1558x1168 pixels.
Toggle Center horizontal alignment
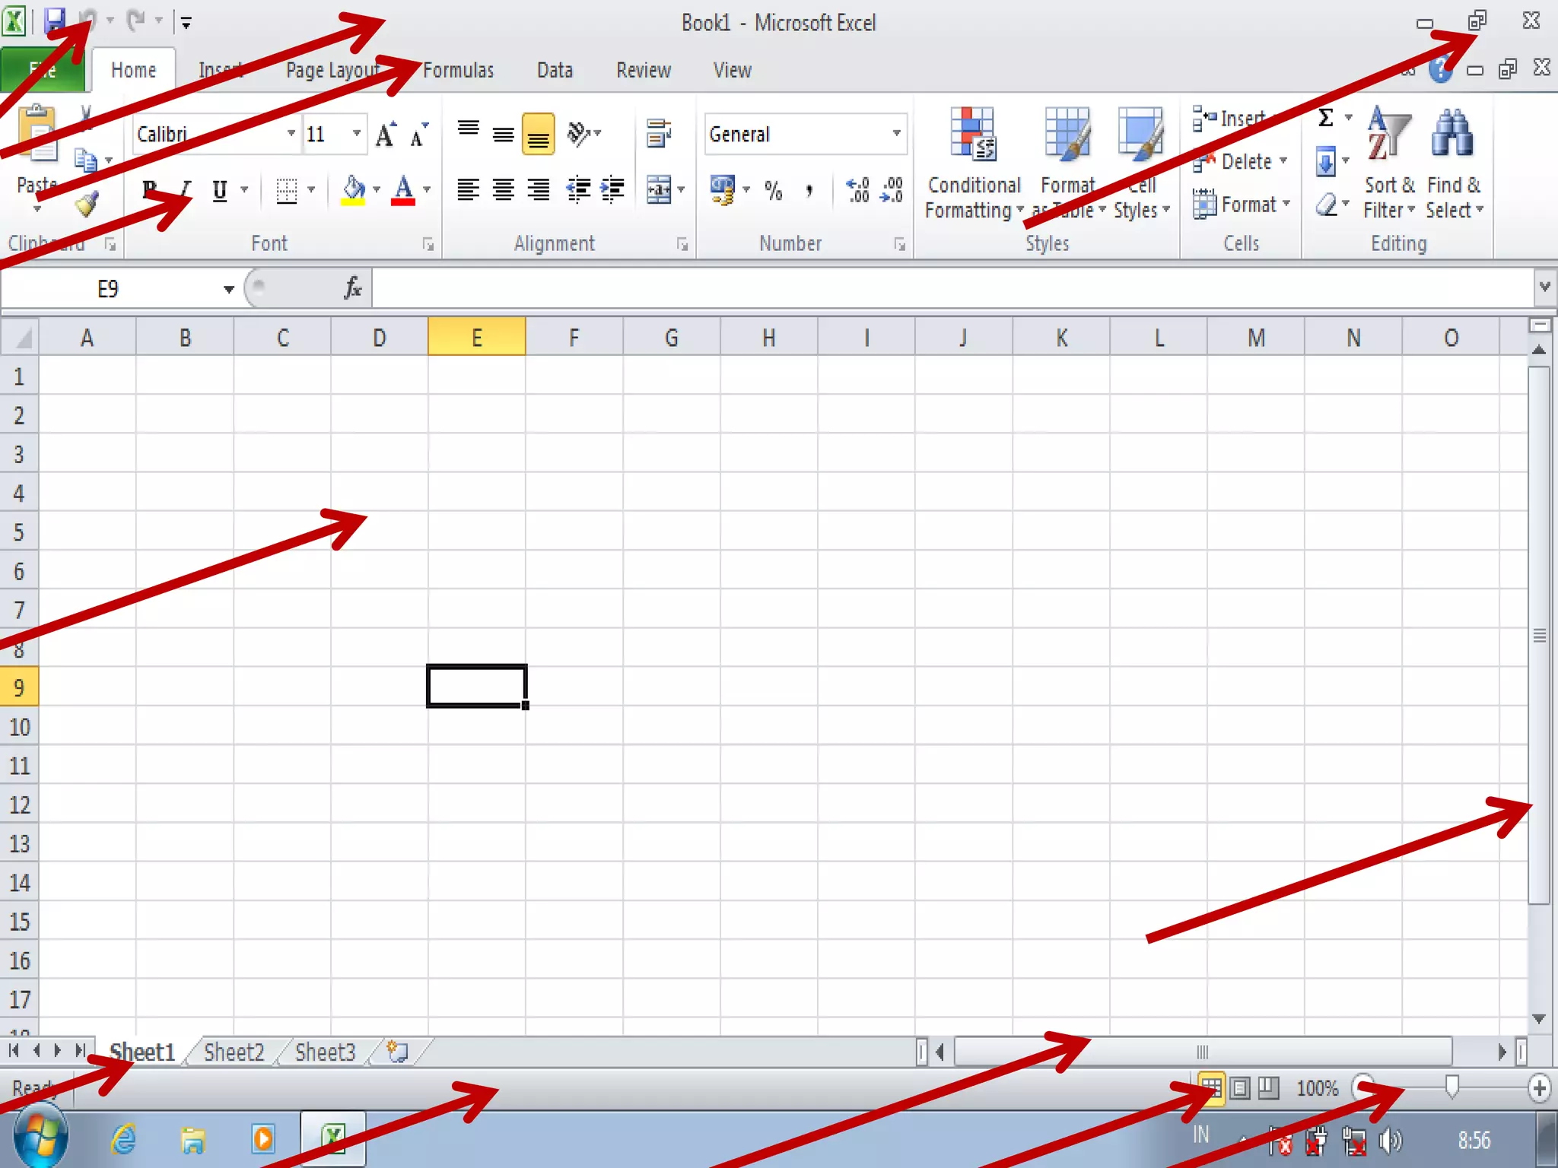(x=503, y=189)
